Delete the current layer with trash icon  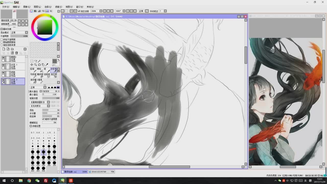16,53
